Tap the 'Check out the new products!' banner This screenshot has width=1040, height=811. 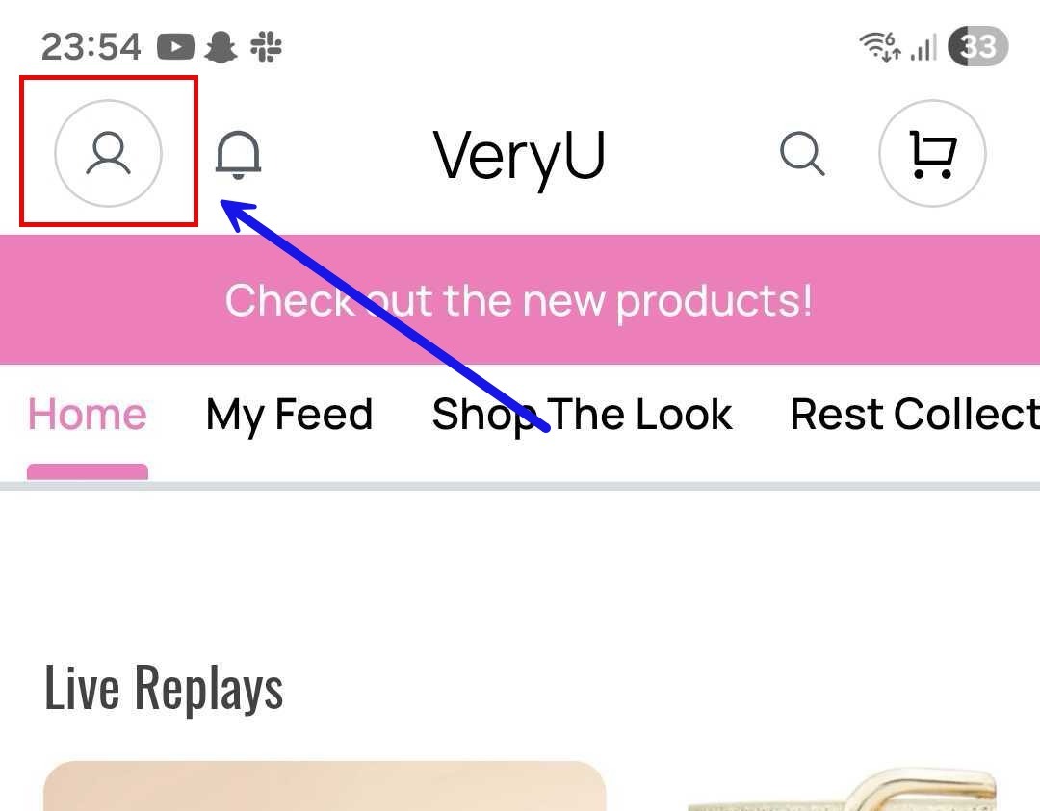(520, 299)
